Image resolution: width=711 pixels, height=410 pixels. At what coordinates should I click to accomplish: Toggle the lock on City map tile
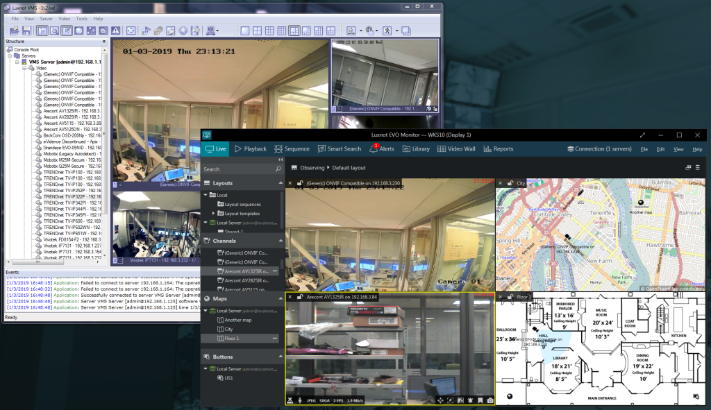[510, 183]
